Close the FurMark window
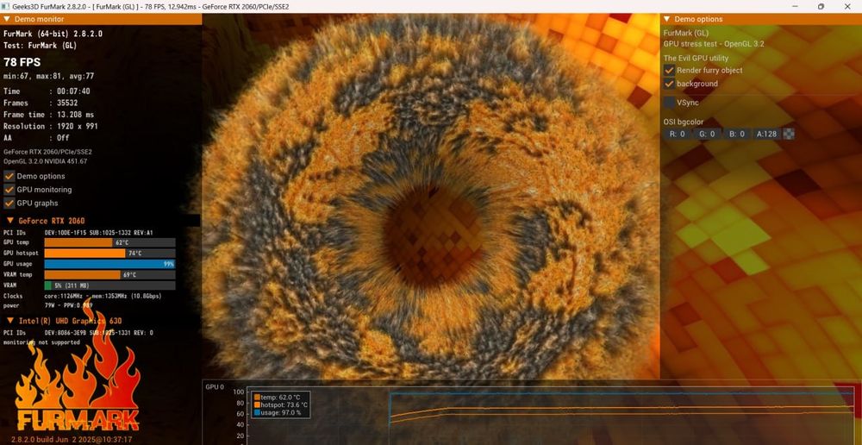The width and height of the screenshot is (862, 445). [847, 7]
